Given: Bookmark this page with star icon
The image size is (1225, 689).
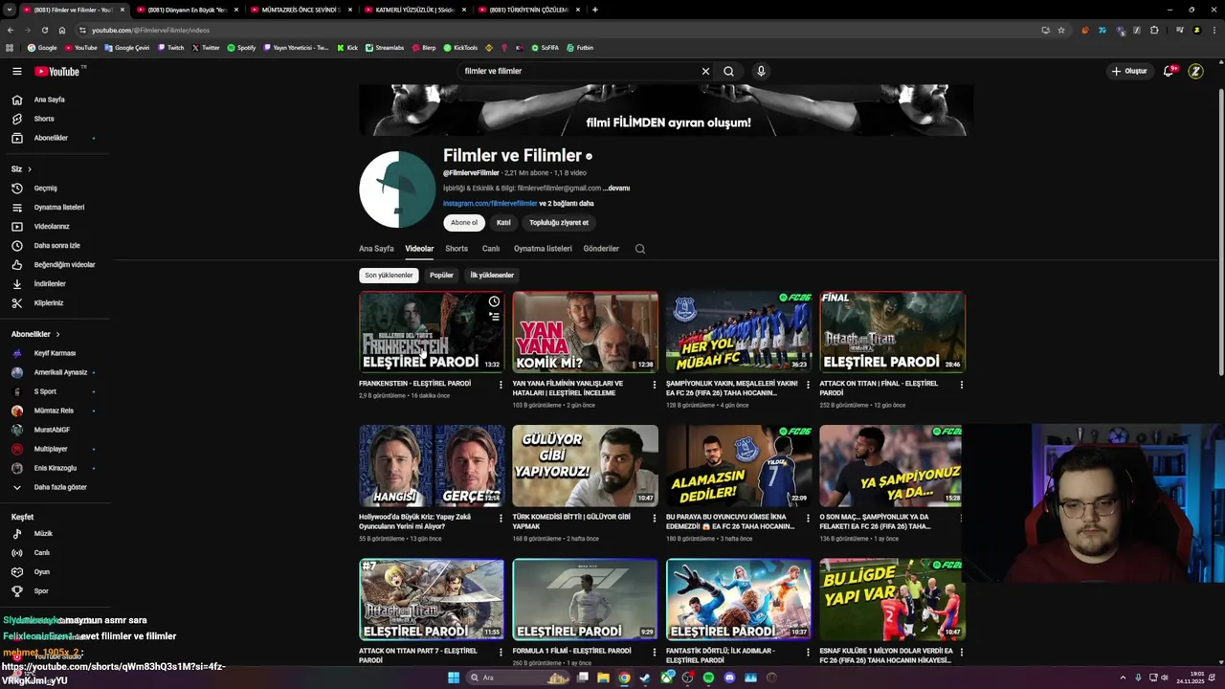Looking at the screenshot, I should tap(1061, 30).
